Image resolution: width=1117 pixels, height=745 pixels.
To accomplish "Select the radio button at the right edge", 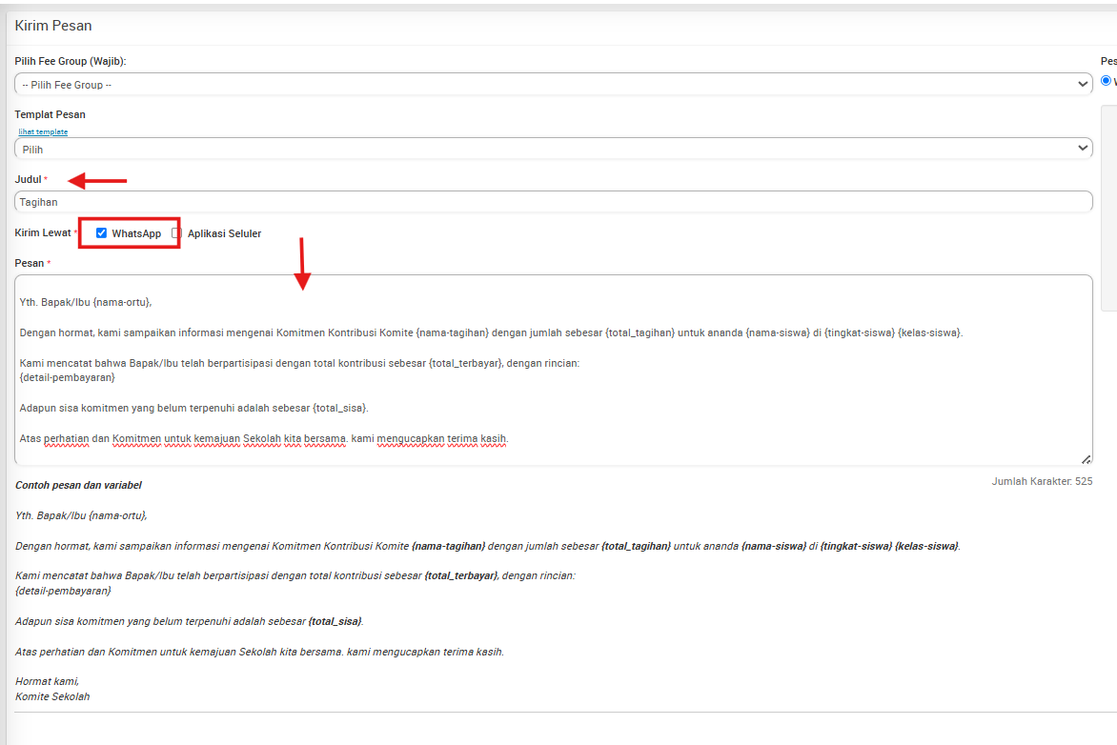I will pyautogui.click(x=1106, y=81).
